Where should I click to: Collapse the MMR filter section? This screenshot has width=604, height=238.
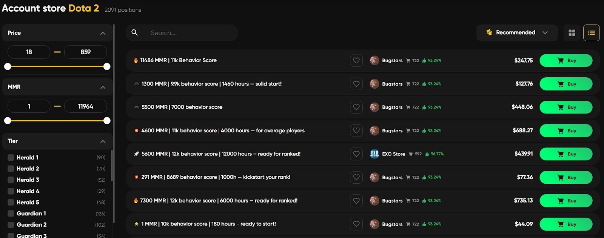103,87
